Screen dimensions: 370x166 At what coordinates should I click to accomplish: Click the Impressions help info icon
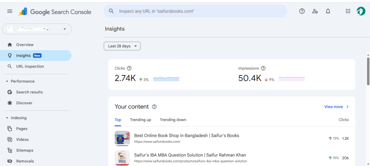pos(263,68)
